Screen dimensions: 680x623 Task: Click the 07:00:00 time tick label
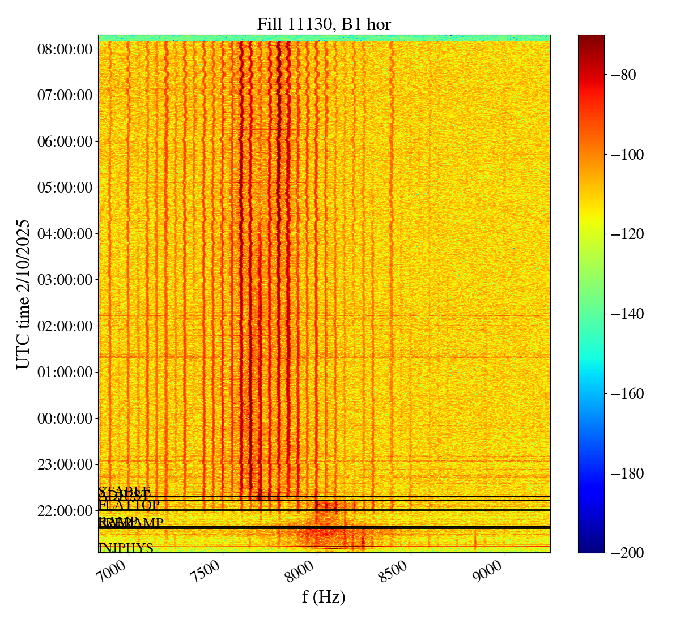(x=65, y=95)
